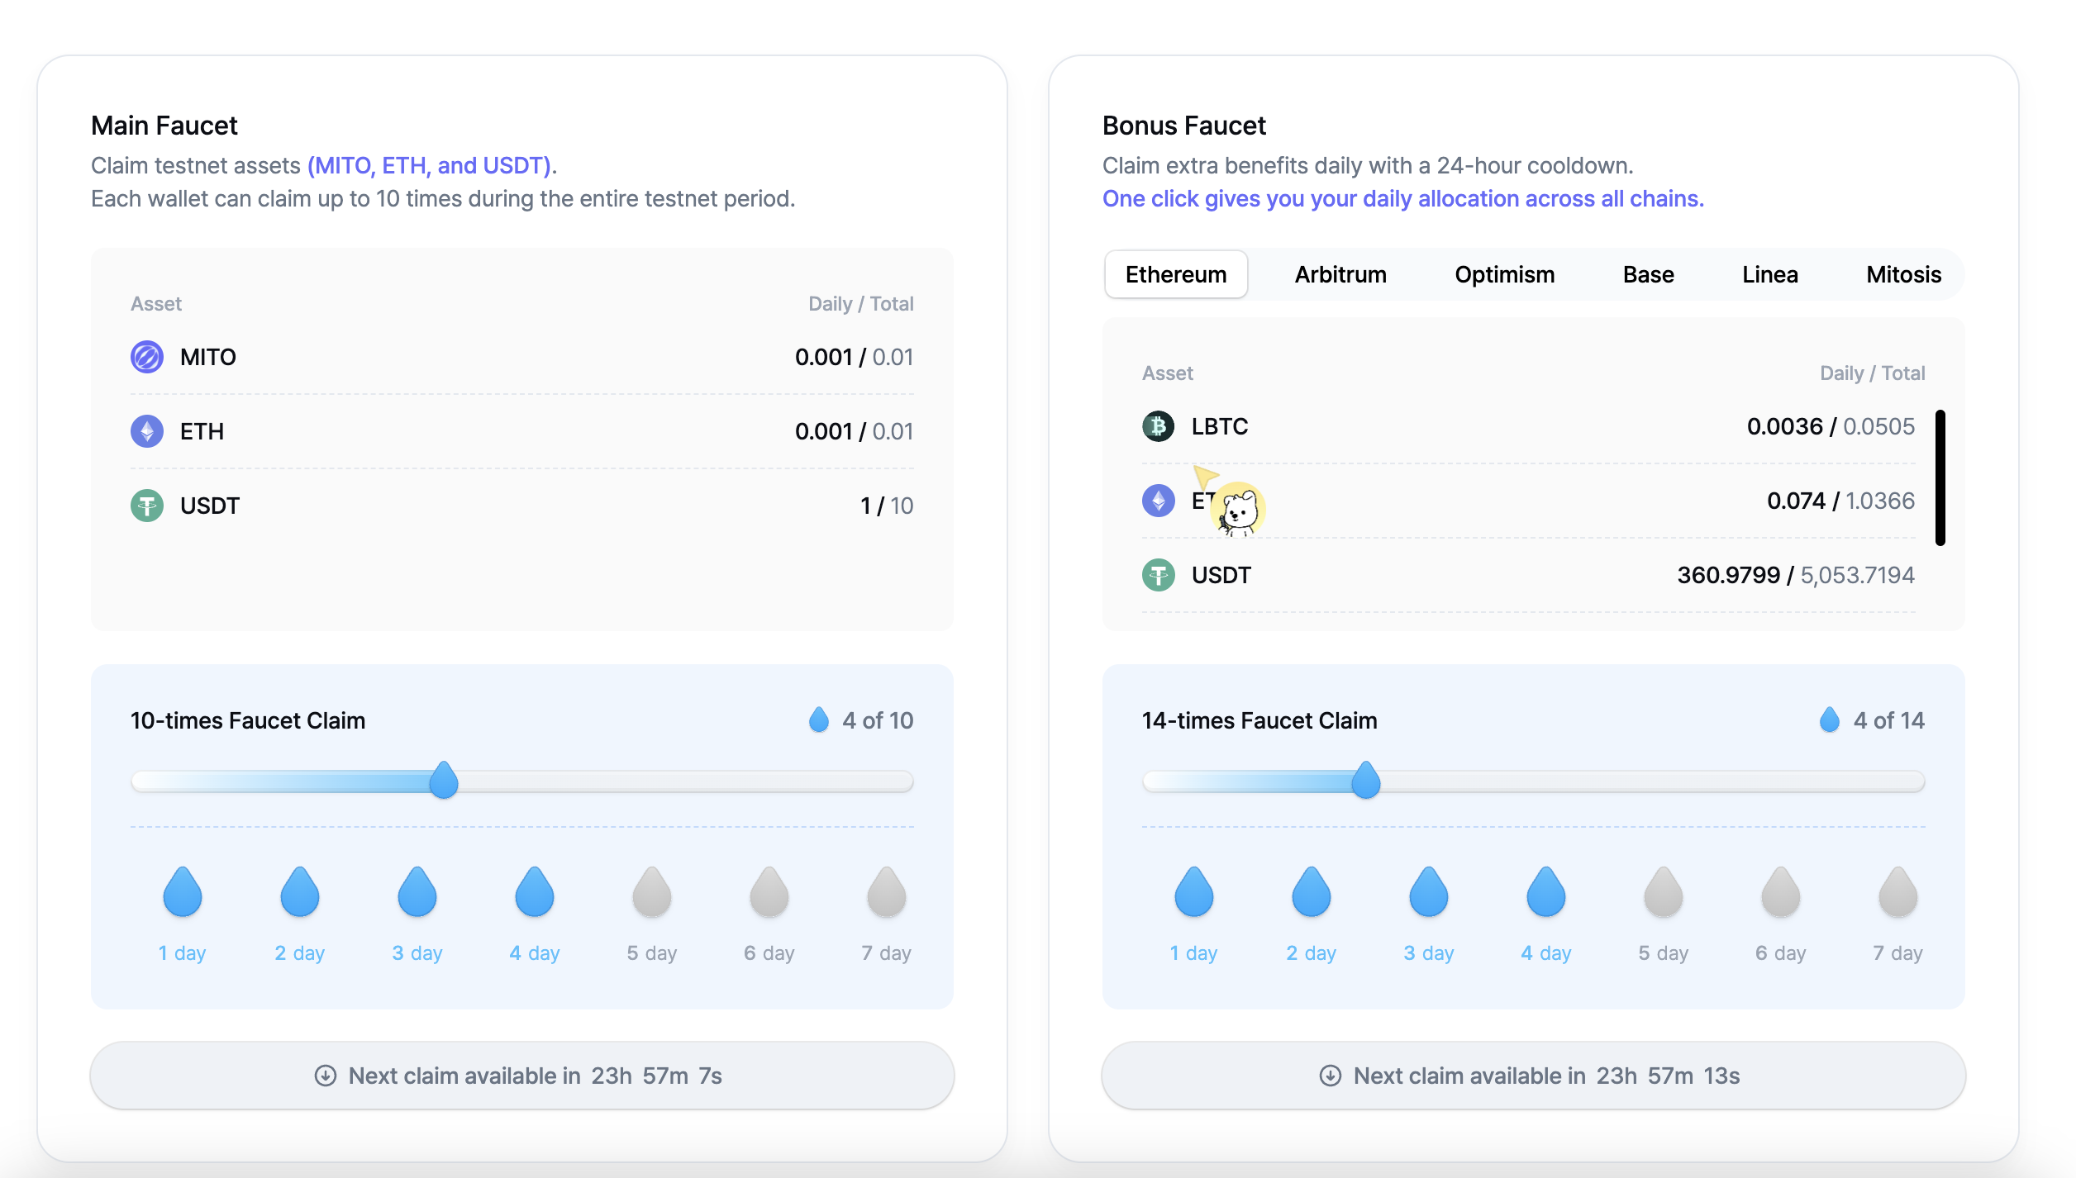Image resolution: width=2076 pixels, height=1178 pixels.
Task: Select the Optimism chain tab
Action: [x=1504, y=274]
